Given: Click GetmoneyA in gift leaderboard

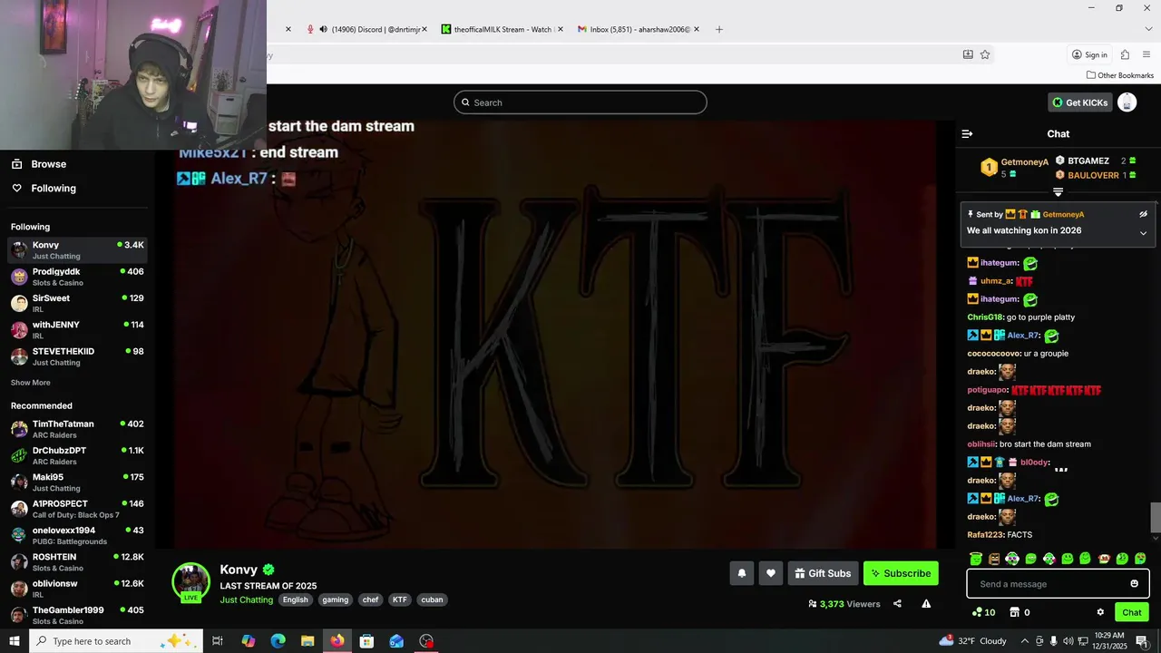Looking at the screenshot, I should coord(1024,162).
